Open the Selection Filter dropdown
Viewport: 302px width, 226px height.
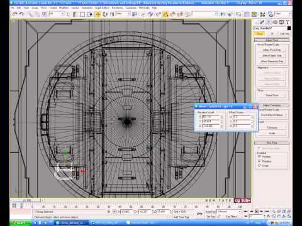[57, 14]
